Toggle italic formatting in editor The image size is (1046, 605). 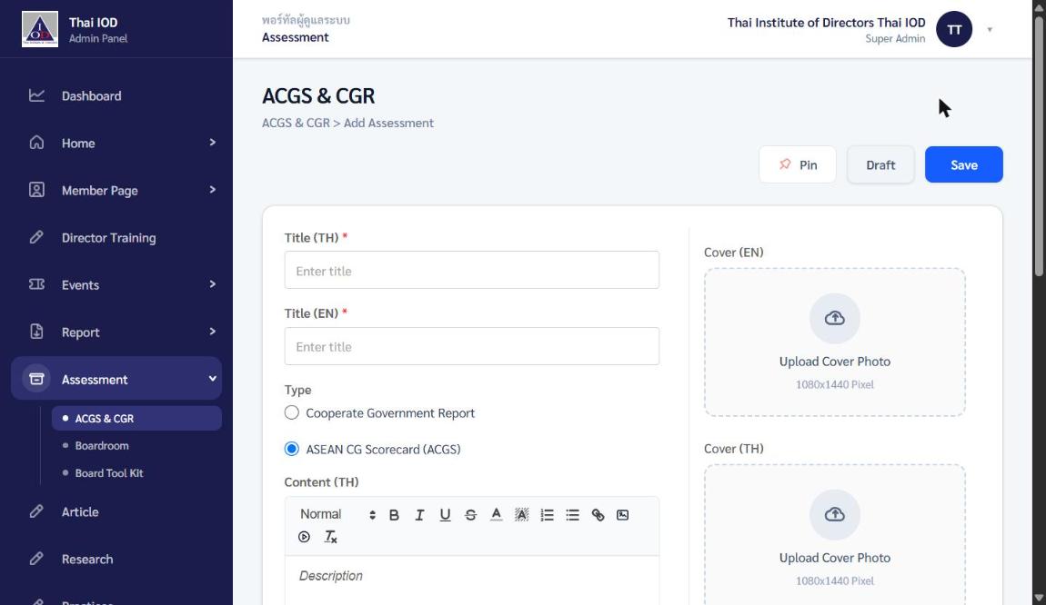click(x=419, y=514)
